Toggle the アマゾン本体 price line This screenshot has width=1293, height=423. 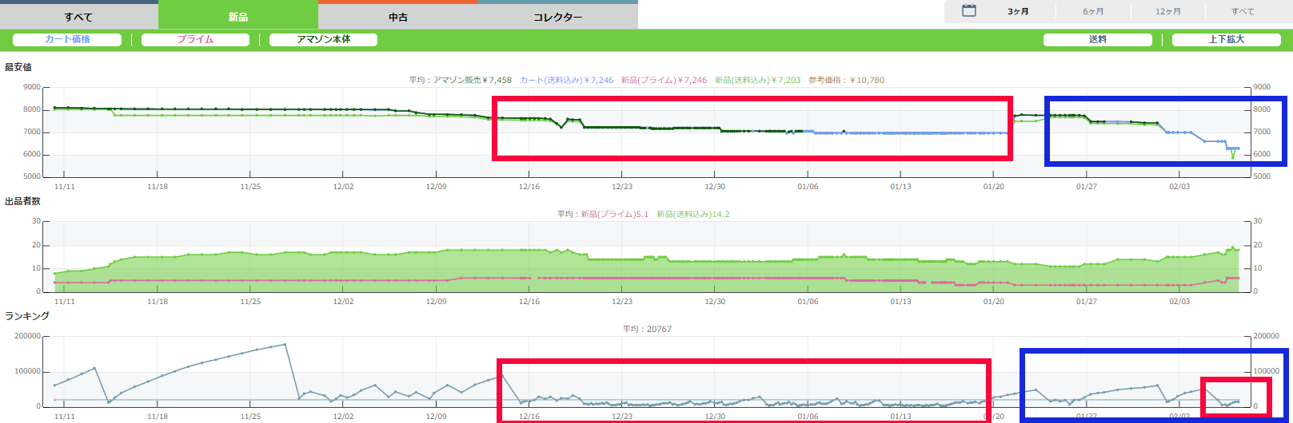click(323, 39)
